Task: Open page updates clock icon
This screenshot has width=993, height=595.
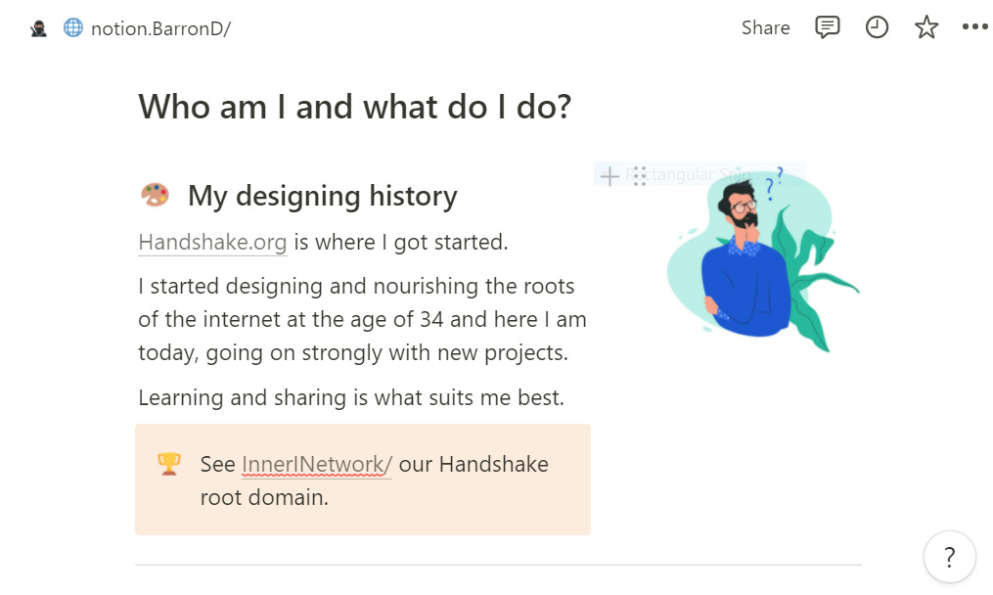Action: coord(877,27)
